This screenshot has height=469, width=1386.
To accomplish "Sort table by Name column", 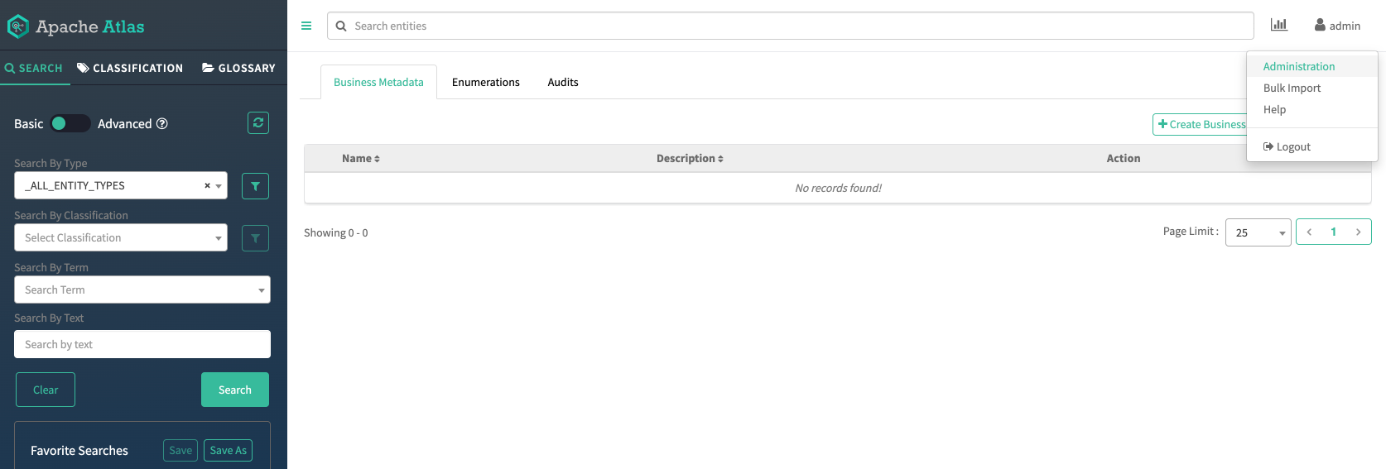I will click(x=361, y=158).
